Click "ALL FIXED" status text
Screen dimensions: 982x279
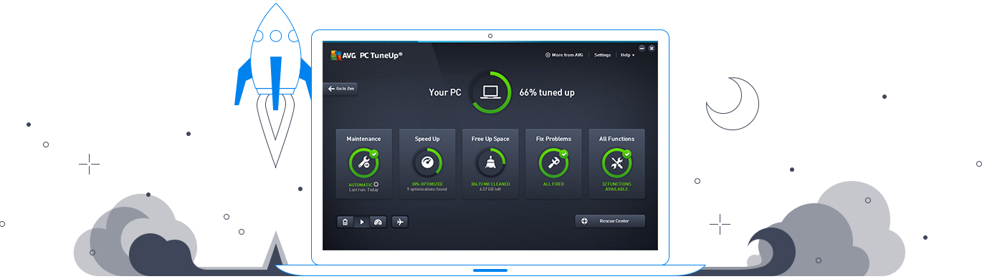coord(553,184)
